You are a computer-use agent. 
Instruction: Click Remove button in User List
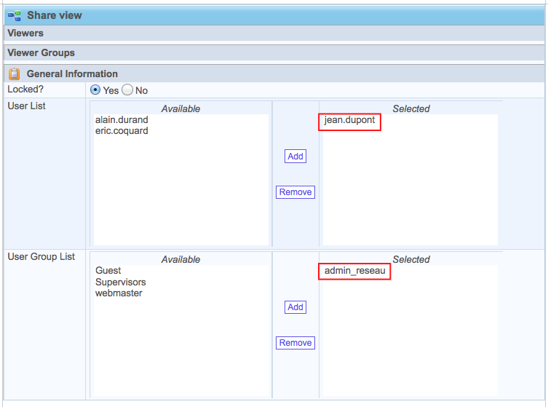click(x=295, y=192)
